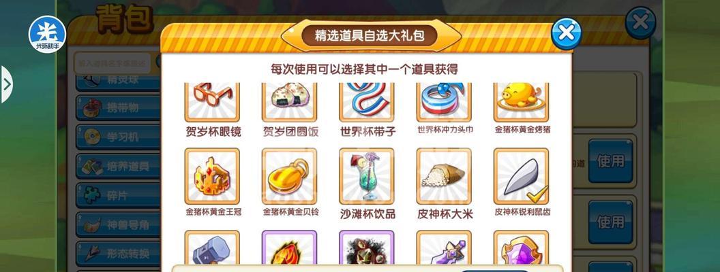This screenshot has width=720, height=272.
Task: Select the 贺岁杯眼镜 glasses item
Action: click(212, 102)
